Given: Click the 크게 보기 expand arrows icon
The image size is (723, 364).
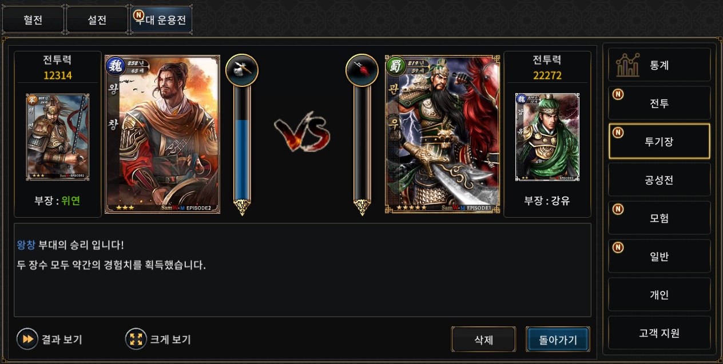Looking at the screenshot, I should (136, 339).
